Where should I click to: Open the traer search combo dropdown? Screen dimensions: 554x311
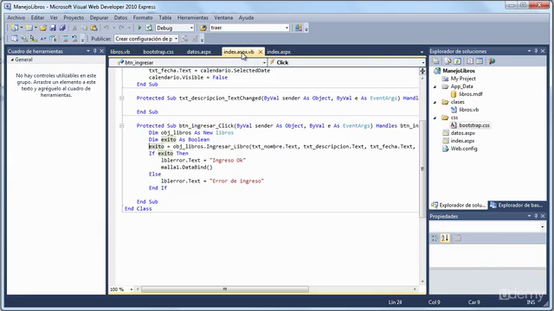coord(287,28)
